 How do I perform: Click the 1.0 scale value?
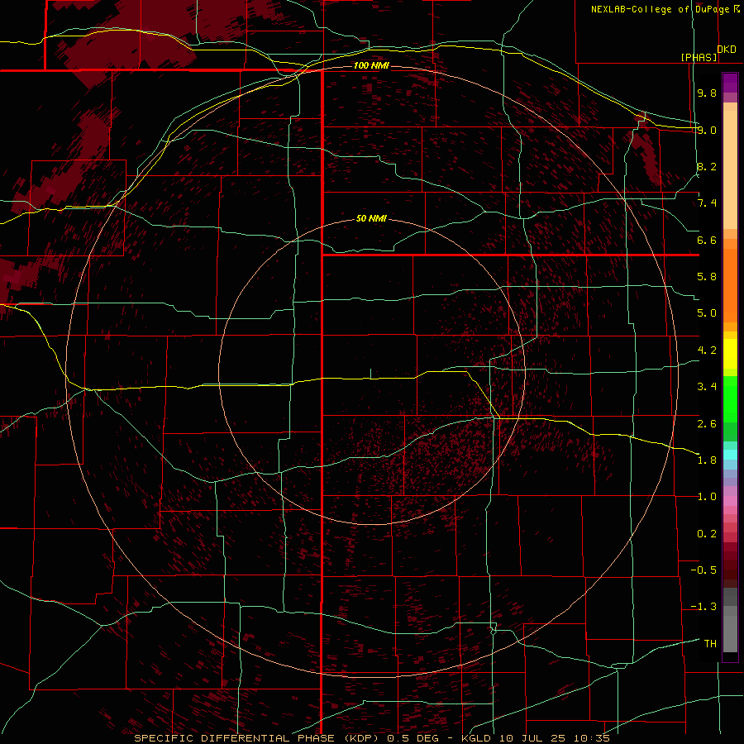pos(707,497)
